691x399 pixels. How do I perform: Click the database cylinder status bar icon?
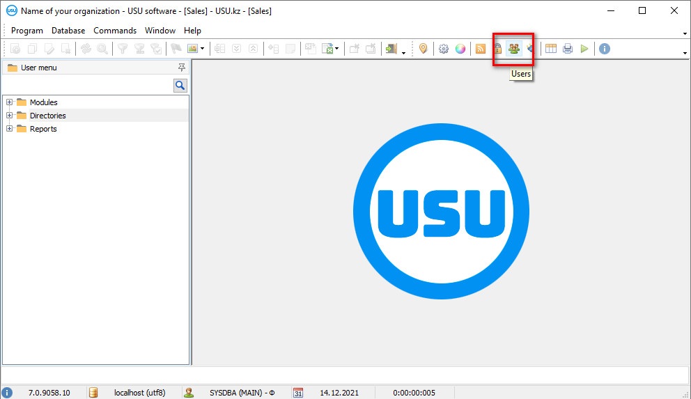(93, 393)
